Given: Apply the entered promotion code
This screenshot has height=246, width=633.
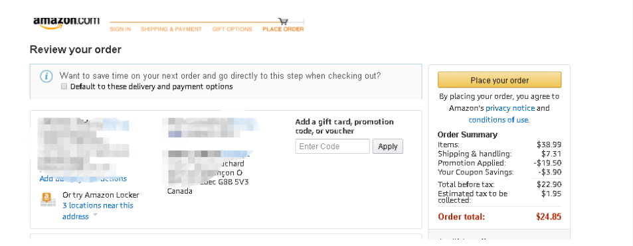Looking at the screenshot, I should coord(387,147).
